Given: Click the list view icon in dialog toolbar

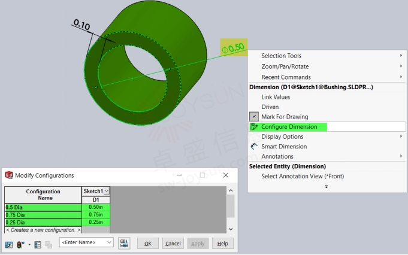Looking at the screenshot, I should point(38,244).
